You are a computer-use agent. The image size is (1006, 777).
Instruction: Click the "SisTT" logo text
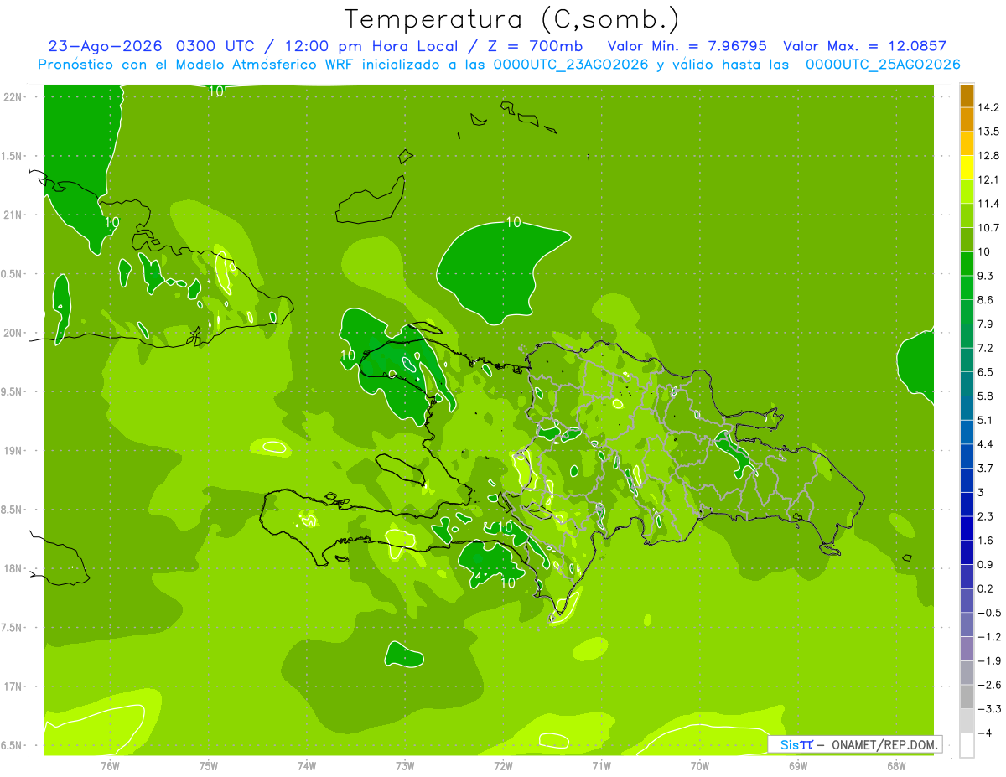pos(796,744)
